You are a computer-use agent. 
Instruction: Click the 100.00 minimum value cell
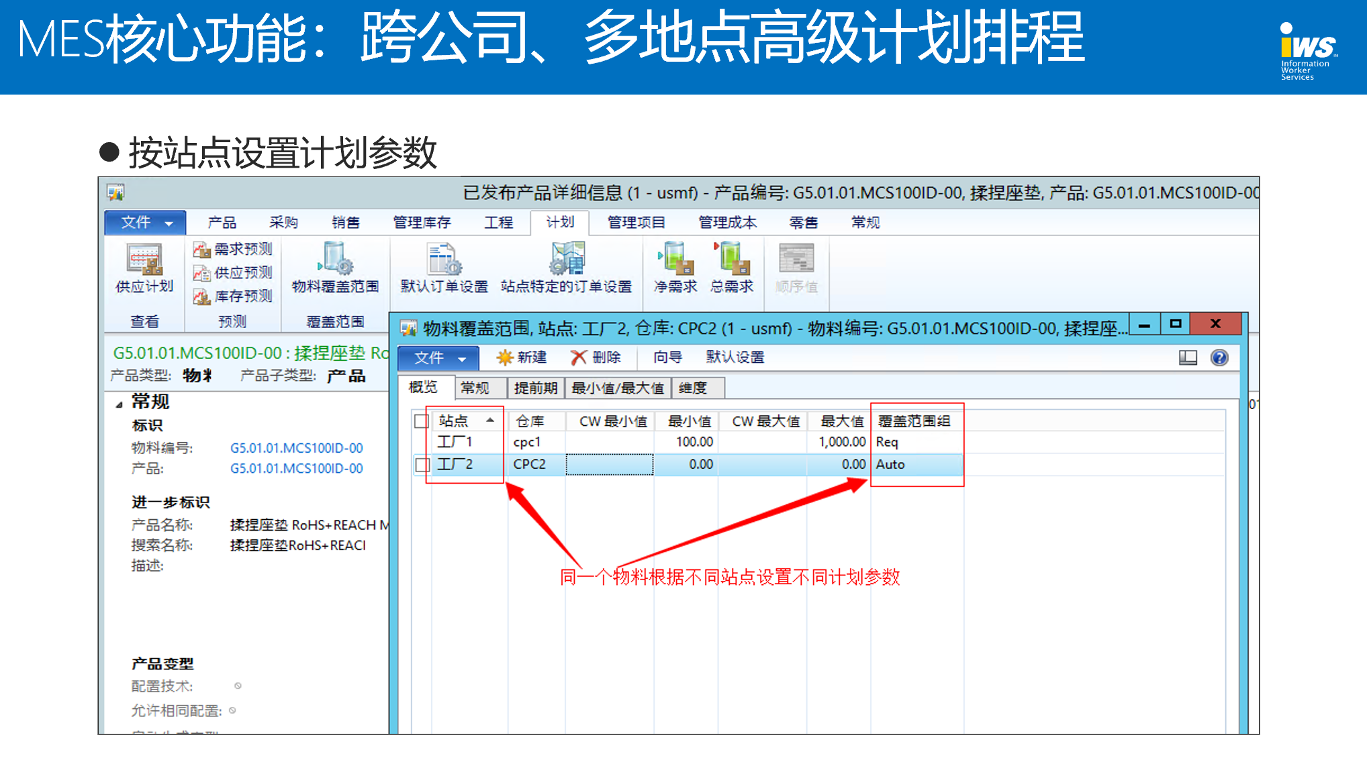click(686, 442)
